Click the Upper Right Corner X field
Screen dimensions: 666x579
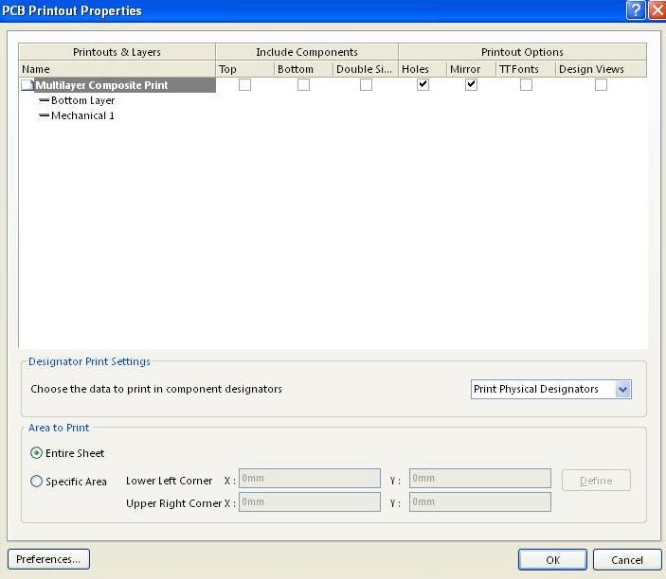coord(310,501)
